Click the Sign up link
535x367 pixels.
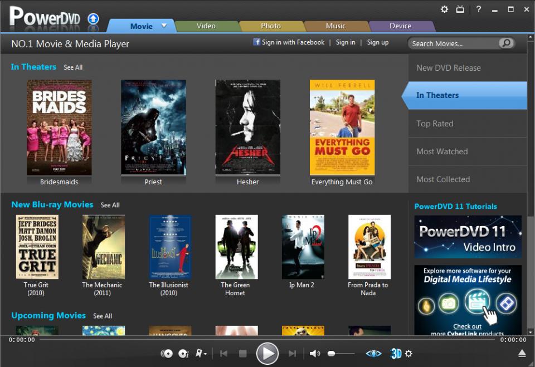[x=378, y=42]
